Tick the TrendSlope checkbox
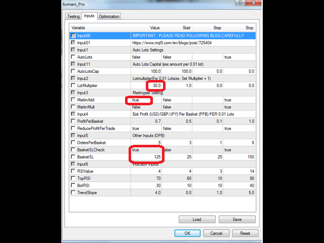324x243 pixels. click(x=73, y=192)
